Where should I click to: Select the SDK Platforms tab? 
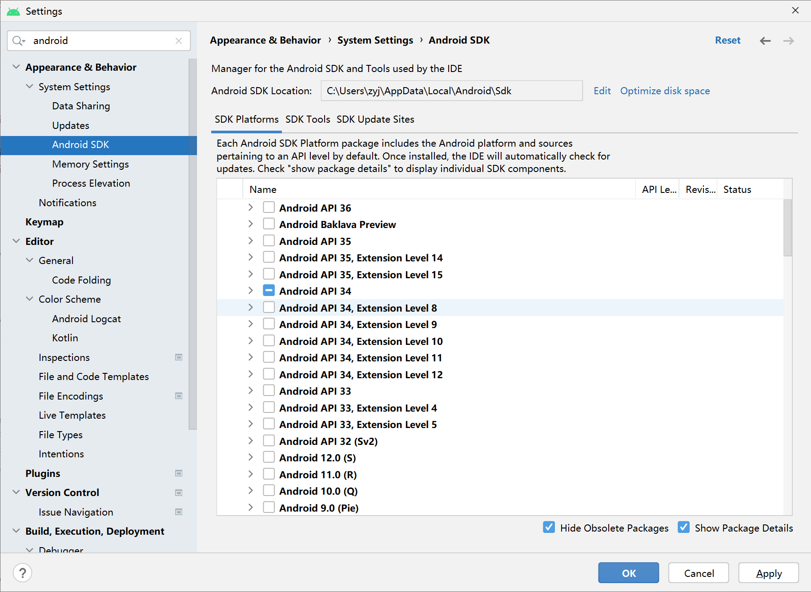[246, 119]
